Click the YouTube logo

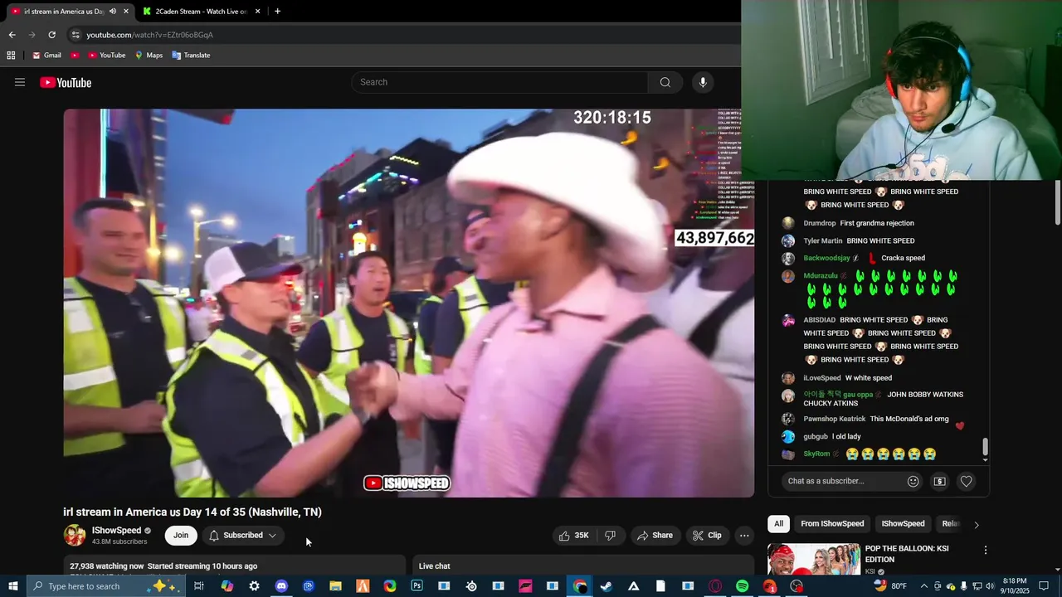coord(66,82)
